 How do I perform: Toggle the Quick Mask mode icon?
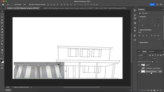pyautogui.click(x=2, y=65)
